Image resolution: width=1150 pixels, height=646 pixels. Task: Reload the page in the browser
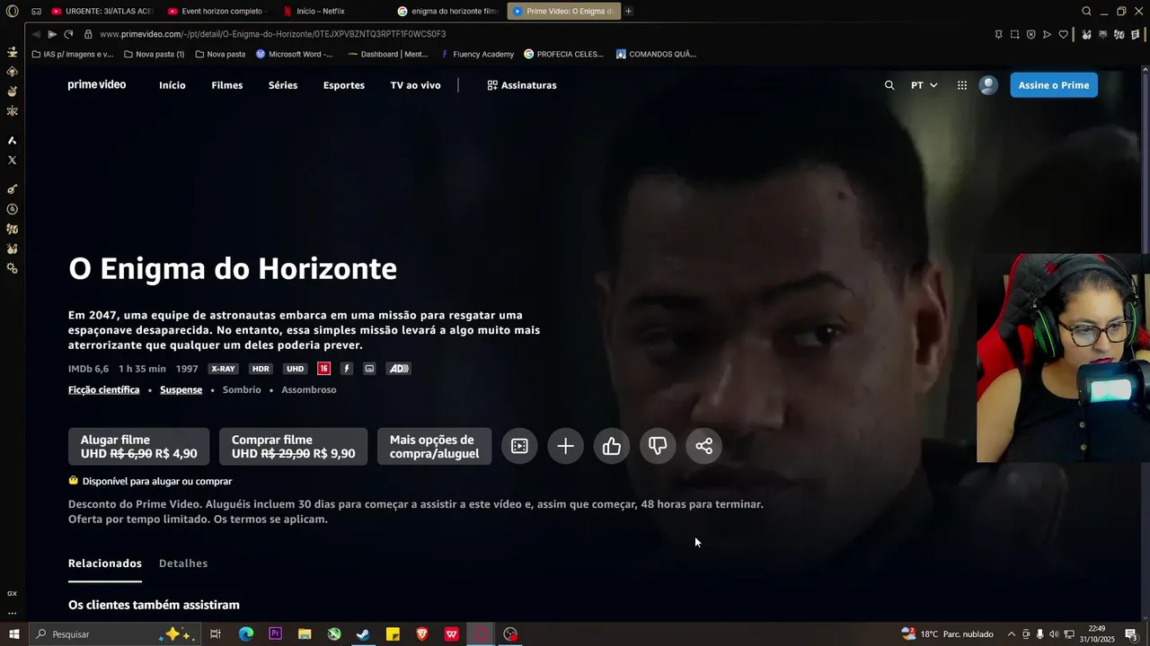[x=68, y=34]
